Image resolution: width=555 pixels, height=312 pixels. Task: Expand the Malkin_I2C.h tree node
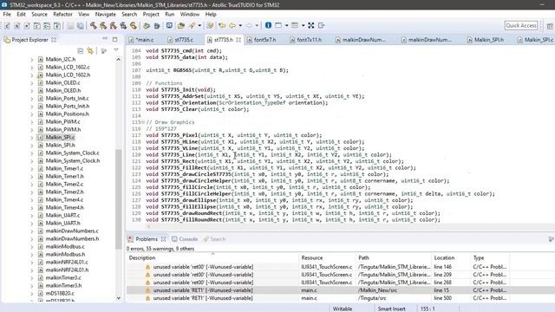tap(32, 60)
